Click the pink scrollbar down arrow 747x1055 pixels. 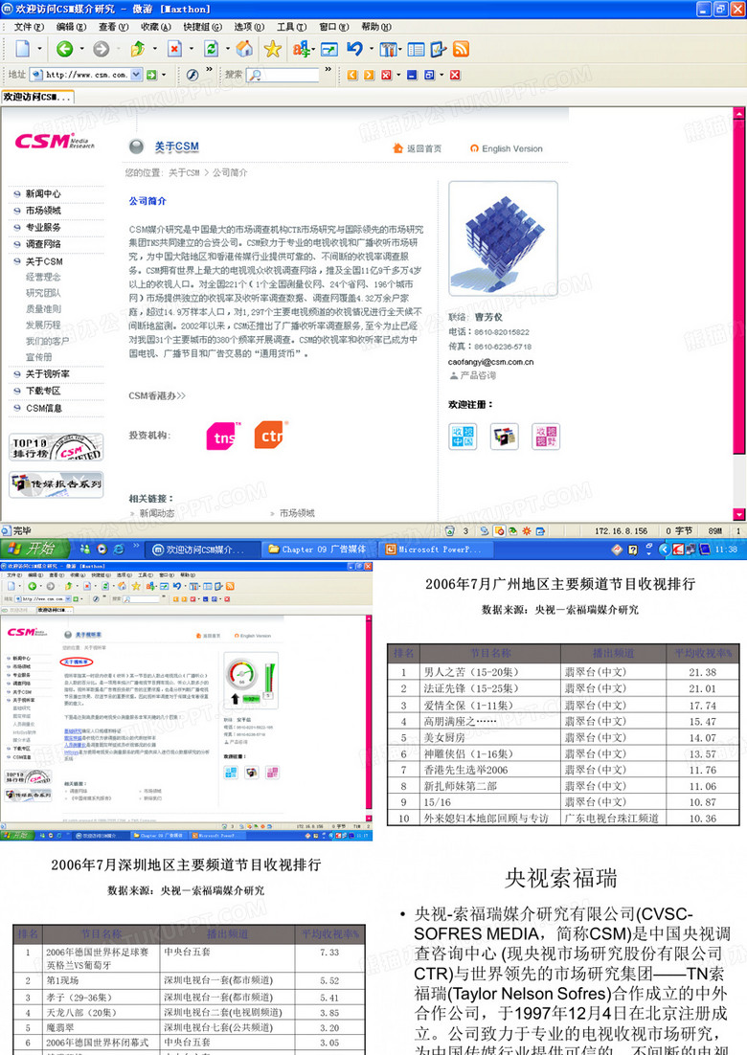pyautogui.click(x=738, y=515)
